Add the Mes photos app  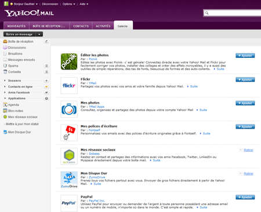[245, 103]
